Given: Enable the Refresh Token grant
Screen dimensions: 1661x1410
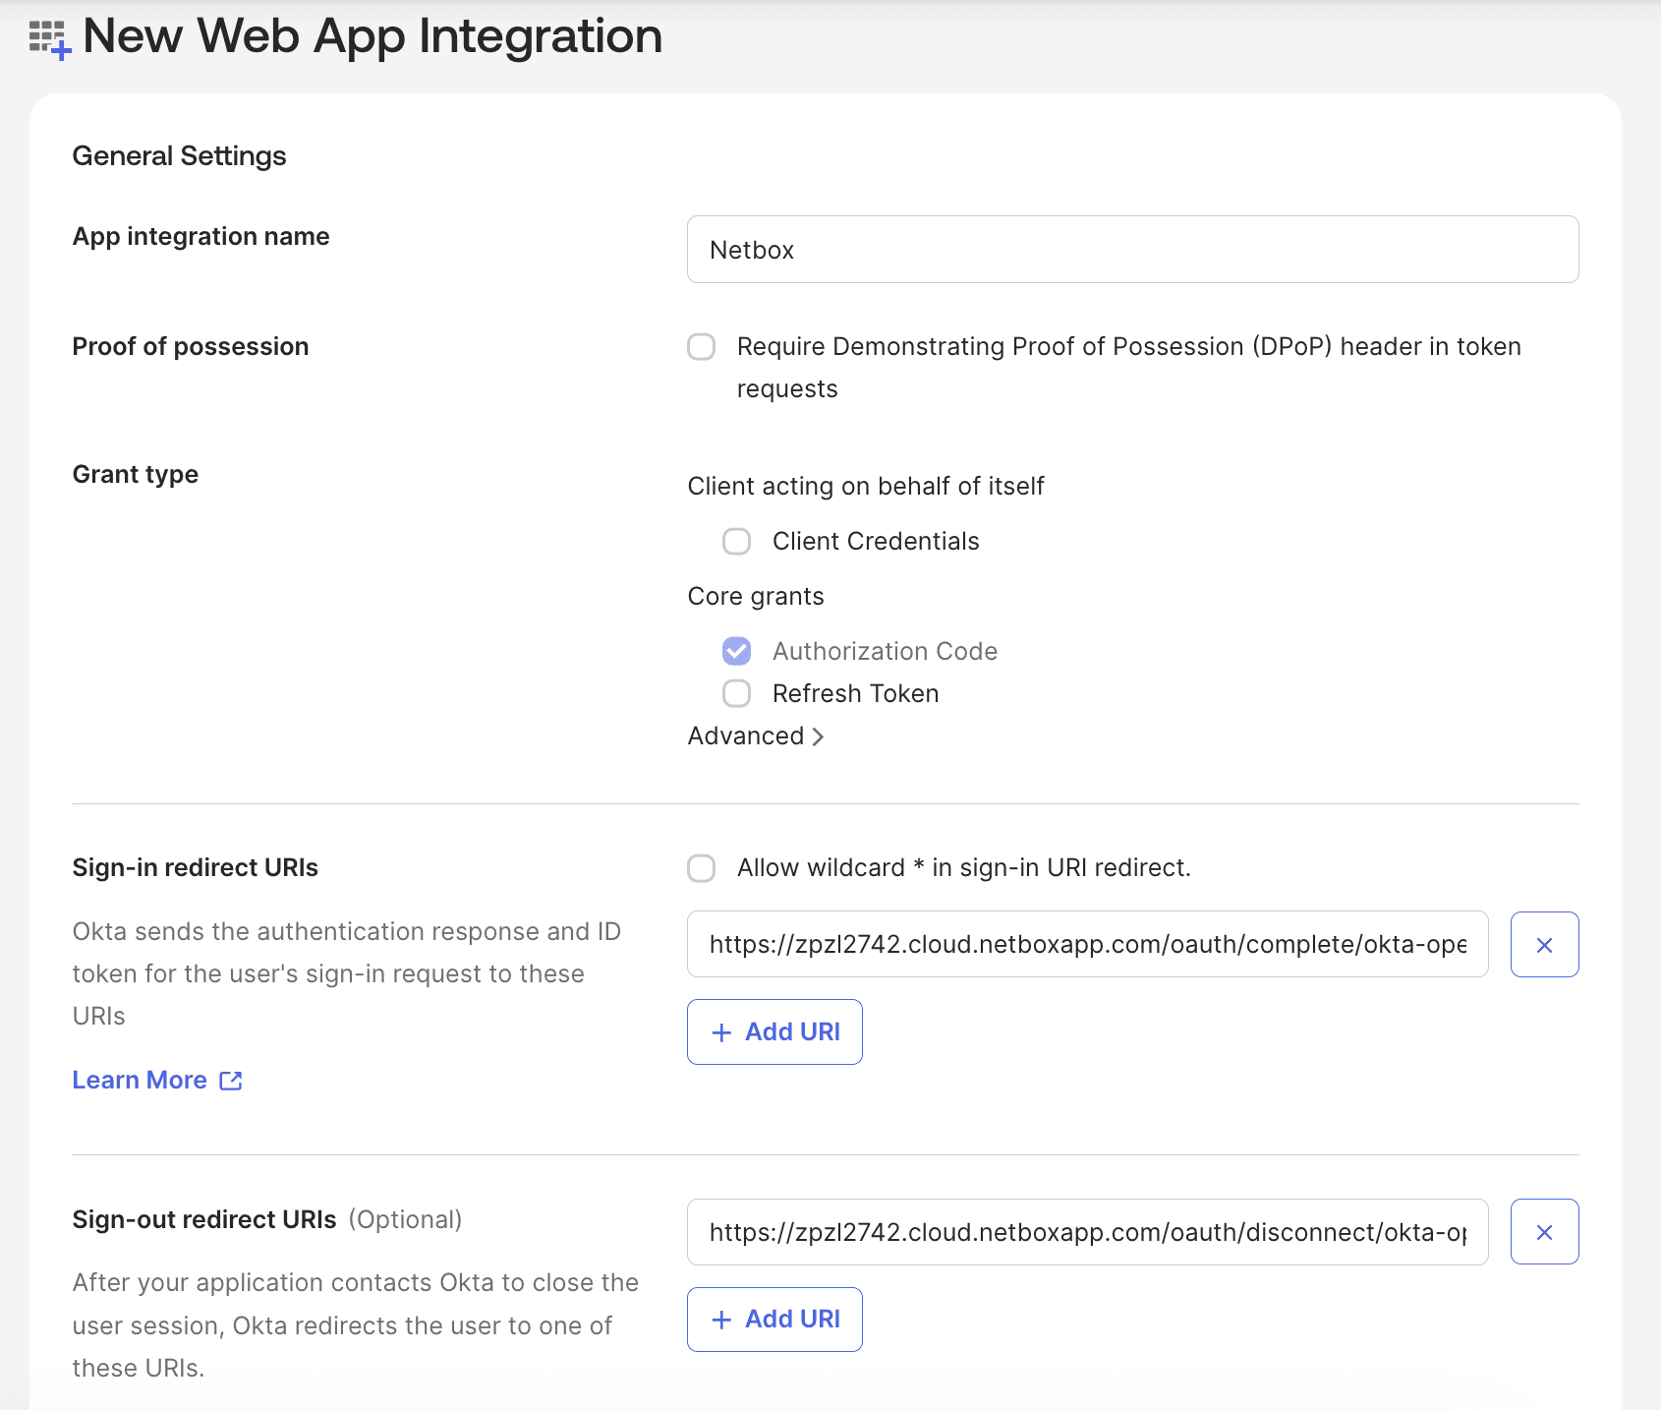Looking at the screenshot, I should tap(736, 693).
